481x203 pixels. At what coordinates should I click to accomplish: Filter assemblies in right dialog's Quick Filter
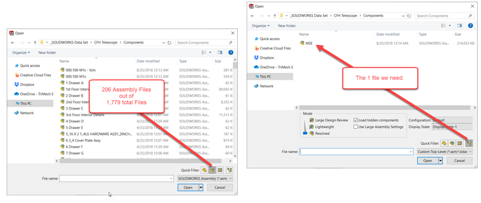451,143
